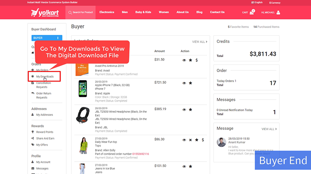Click Anant Kumar's avatar in Message
This screenshot has width=311, height=174.
tap(221, 142)
